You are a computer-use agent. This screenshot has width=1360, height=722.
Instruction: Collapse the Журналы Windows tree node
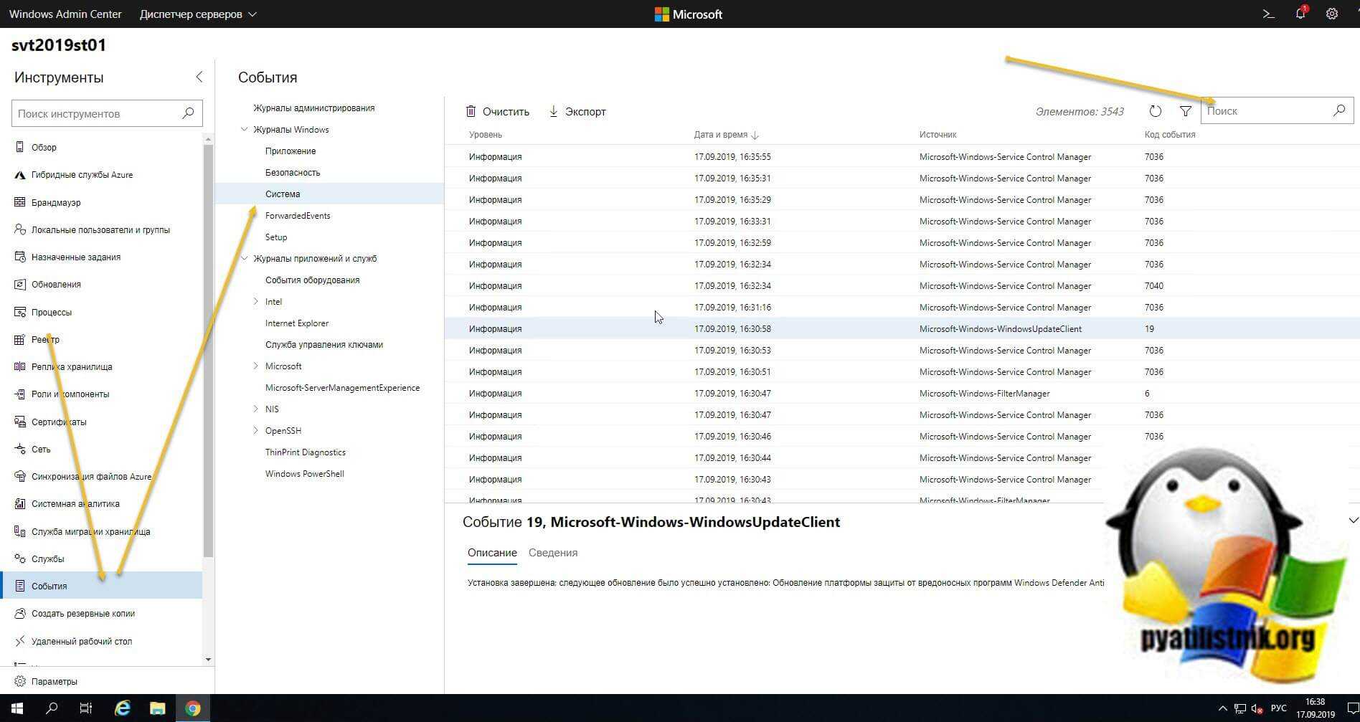coord(245,130)
